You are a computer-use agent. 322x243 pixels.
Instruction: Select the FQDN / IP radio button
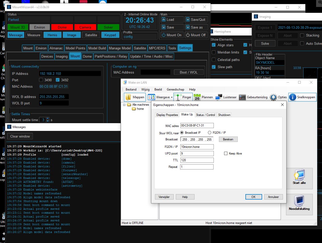point(209,132)
